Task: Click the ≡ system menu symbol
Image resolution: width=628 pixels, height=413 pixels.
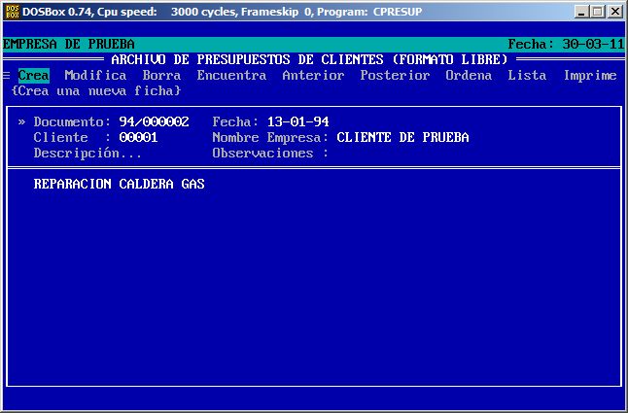Action: click(7, 76)
